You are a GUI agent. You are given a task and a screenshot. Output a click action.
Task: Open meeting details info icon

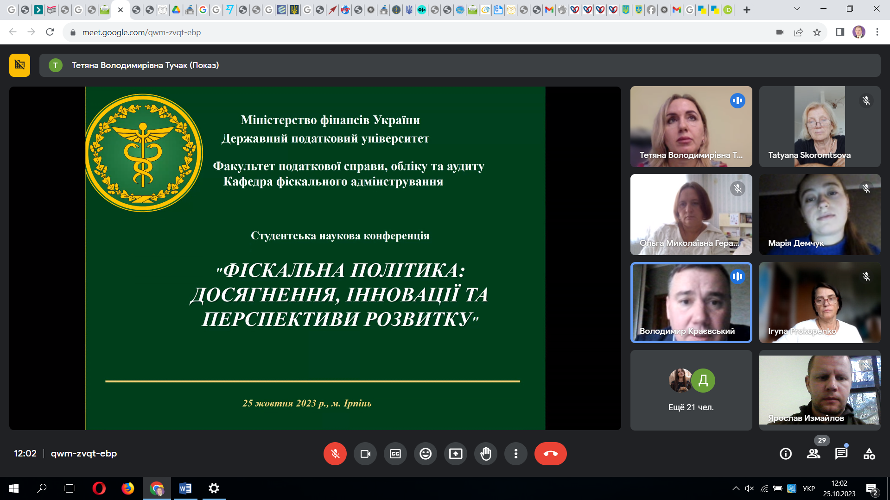point(786,454)
